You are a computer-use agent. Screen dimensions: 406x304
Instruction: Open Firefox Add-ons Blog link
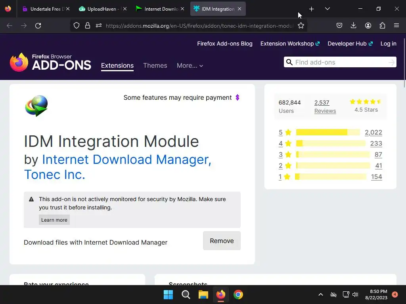(x=225, y=44)
